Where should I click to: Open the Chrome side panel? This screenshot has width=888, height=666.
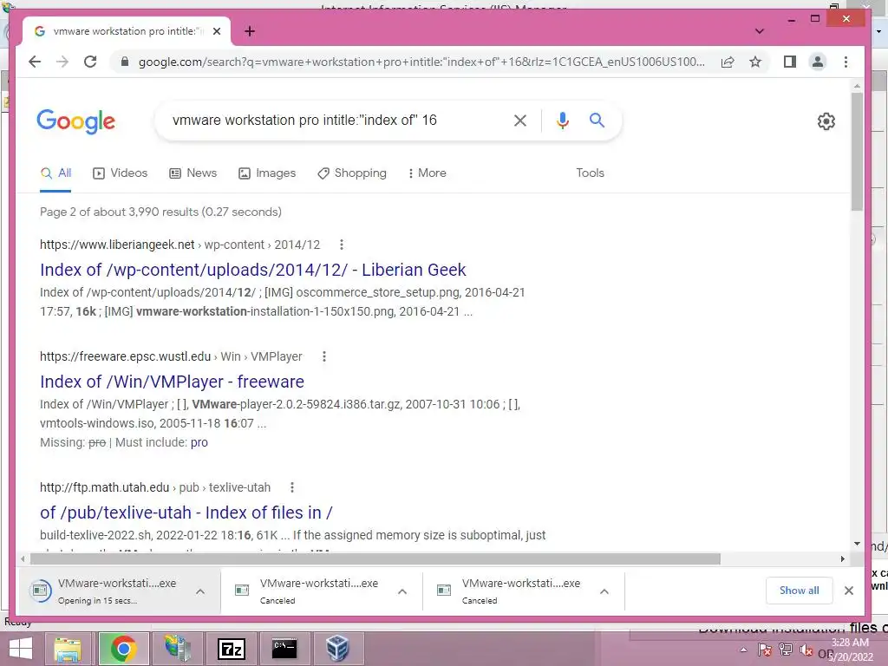click(x=789, y=62)
